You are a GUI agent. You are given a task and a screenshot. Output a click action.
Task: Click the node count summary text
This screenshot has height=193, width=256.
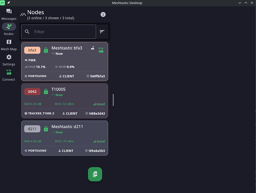[x=50, y=18]
